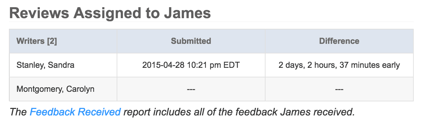Click the writer name Montgomery, Carolyn
The width and height of the screenshot is (423, 124).
click(x=56, y=89)
